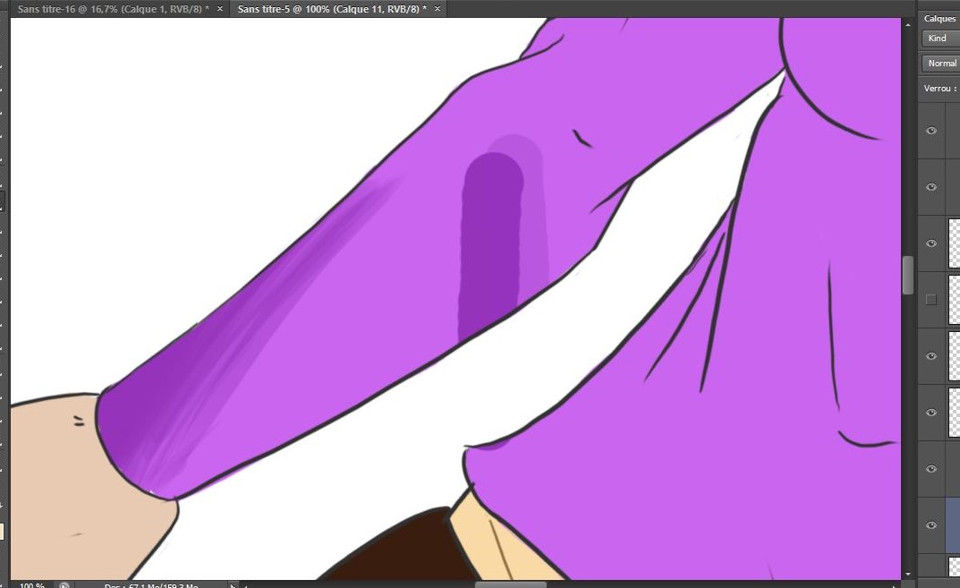Close the Sans titre-5 document tab

click(437, 8)
